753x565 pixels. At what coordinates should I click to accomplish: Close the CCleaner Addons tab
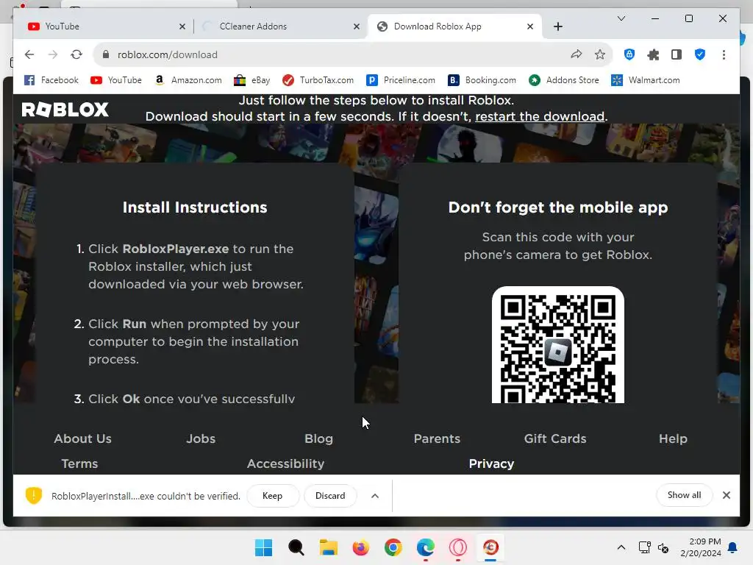tap(357, 26)
